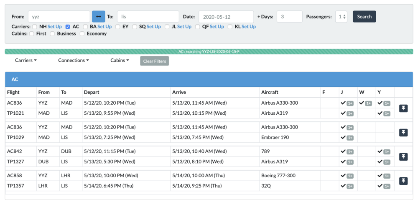The width and height of the screenshot is (418, 204).
Task: Tick the EY carrier checkbox
Action: tap(117, 27)
